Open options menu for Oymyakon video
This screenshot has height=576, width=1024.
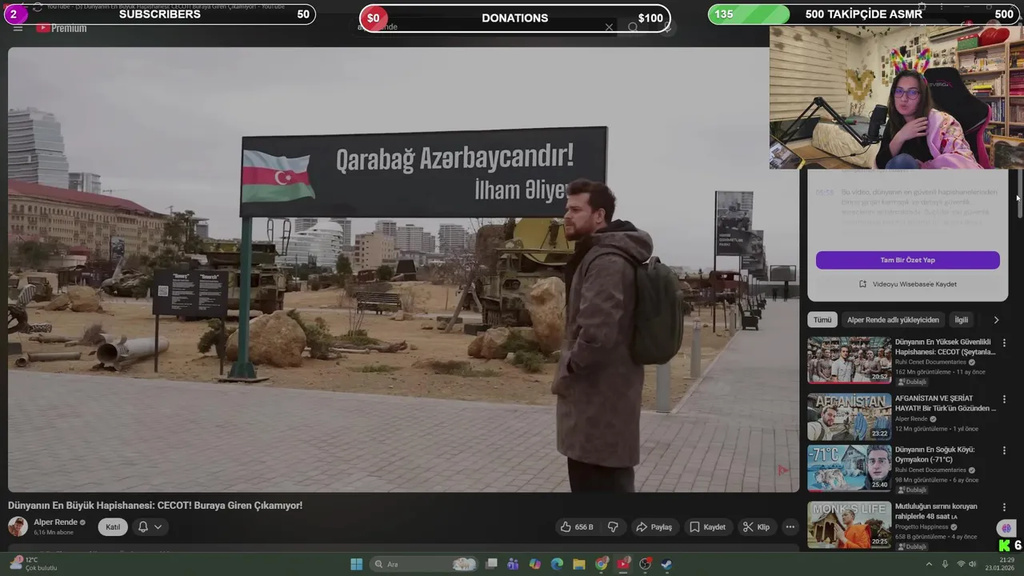click(1004, 450)
